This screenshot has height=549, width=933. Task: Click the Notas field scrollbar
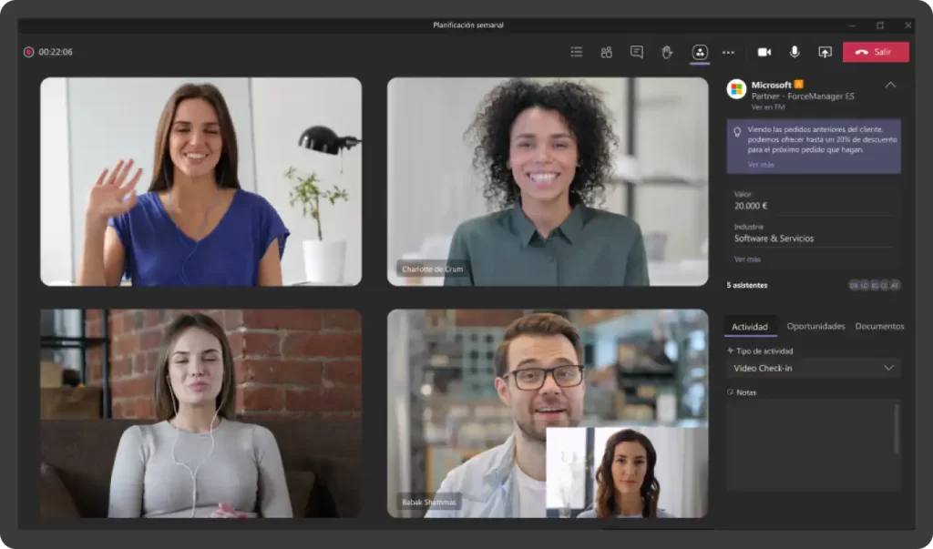[x=897, y=428]
